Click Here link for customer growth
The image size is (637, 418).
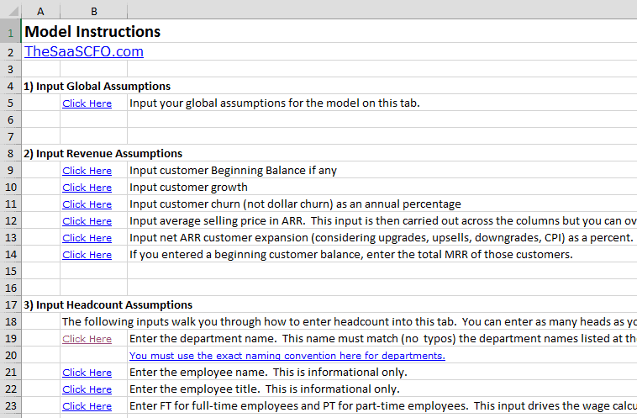pos(87,188)
